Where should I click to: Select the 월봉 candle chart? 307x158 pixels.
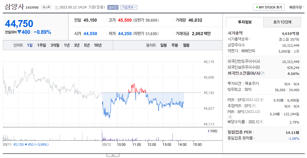point(186,45)
